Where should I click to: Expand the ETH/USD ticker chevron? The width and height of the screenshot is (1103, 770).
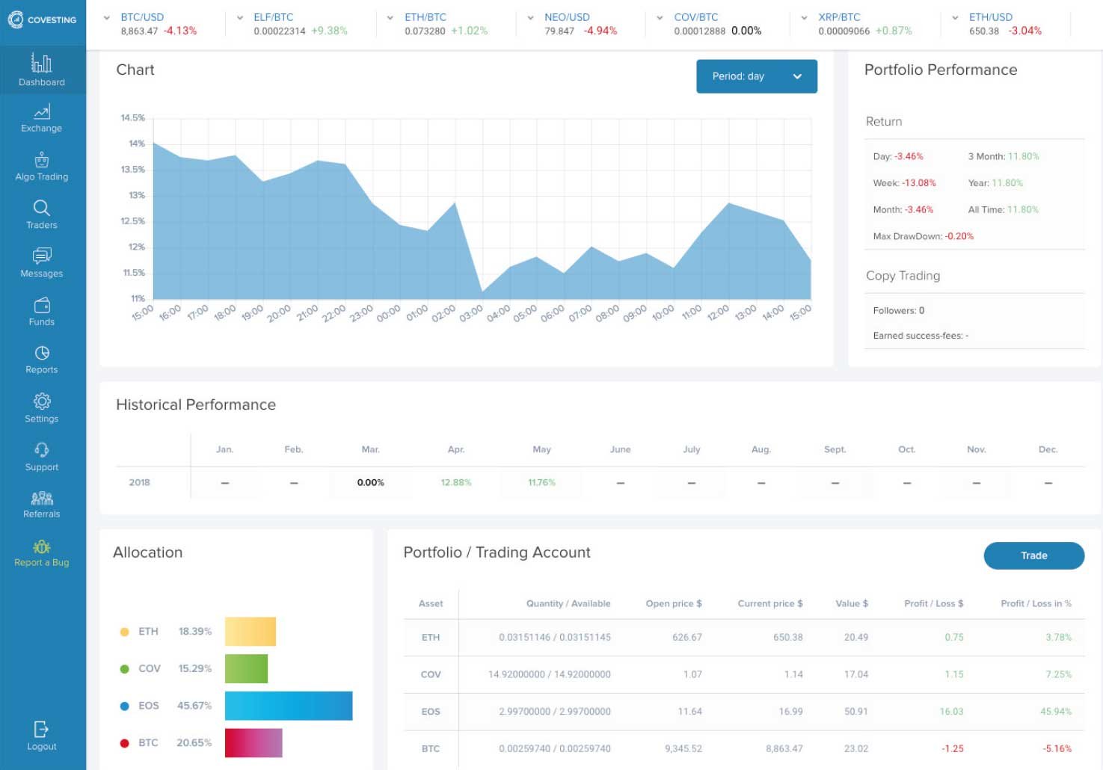tap(955, 17)
